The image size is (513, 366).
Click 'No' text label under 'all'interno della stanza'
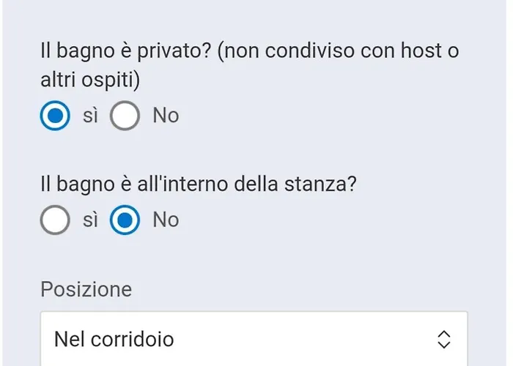166,220
